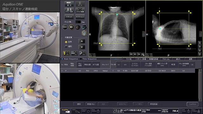203x114 pixels.
Task: Click the Helical scan mode cell
Action: (105, 71)
